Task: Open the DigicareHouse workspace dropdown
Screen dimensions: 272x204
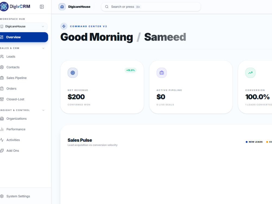Action: [x=24, y=26]
